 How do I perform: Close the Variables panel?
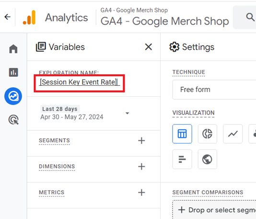click(149, 47)
